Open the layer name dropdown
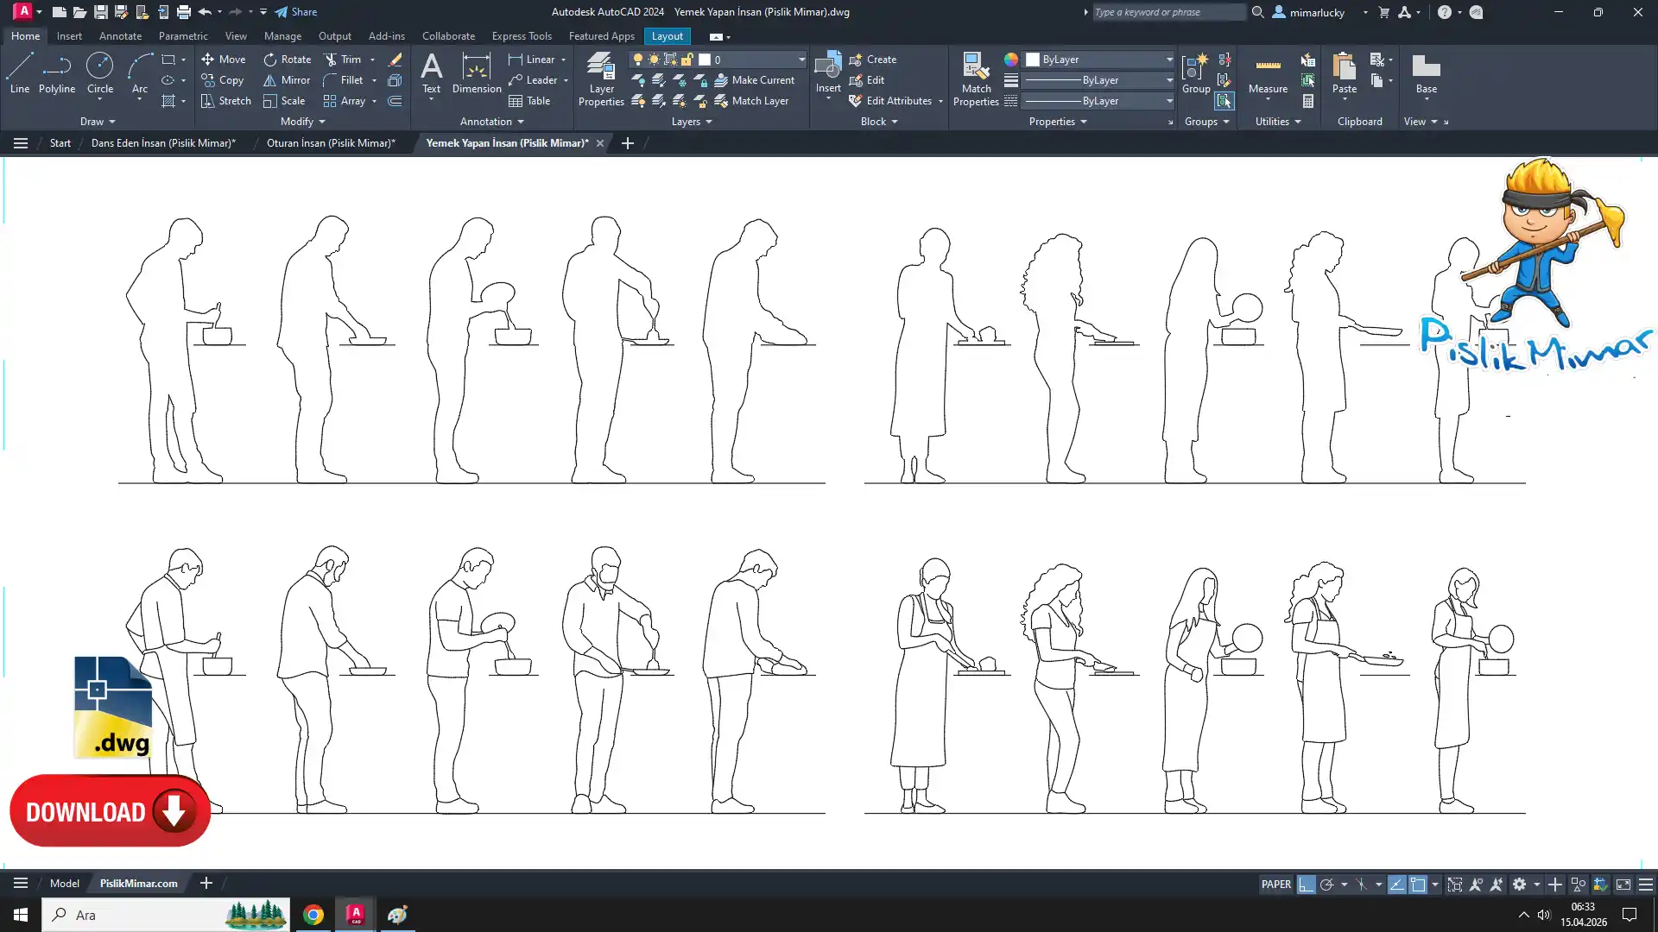This screenshot has width=1658, height=932. 801,60
